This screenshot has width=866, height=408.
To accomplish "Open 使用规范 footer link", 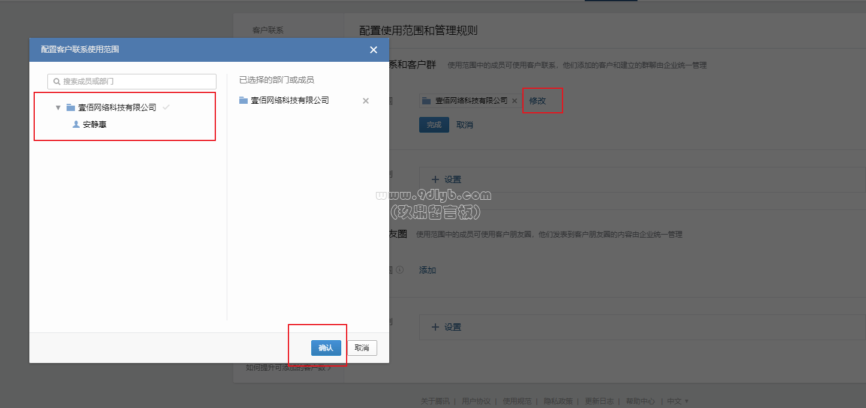I will click(517, 401).
